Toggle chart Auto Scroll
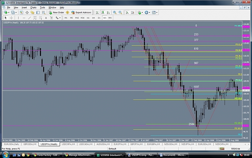This screenshot has height=158, width=252. point(127,13)
